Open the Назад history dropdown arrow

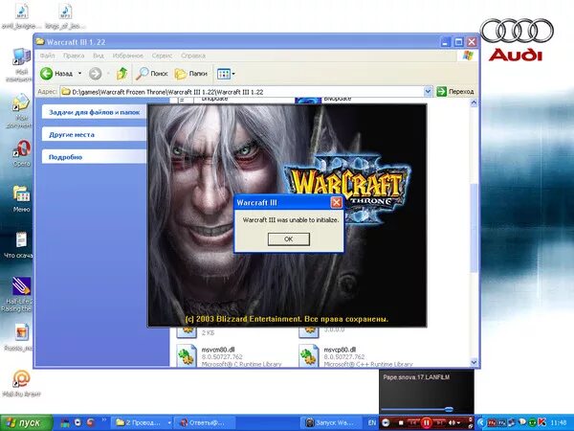79,74
